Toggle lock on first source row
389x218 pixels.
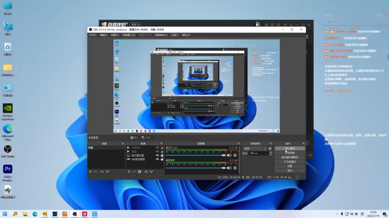click(x=162, y=148)
